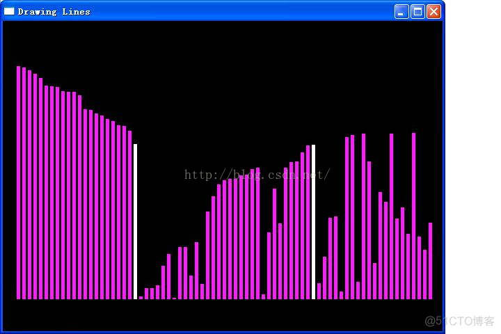This screenshot has width=501, height=334.
Task: Click the rightmost magenta bar in chart
Action: (x=430, y=261)
